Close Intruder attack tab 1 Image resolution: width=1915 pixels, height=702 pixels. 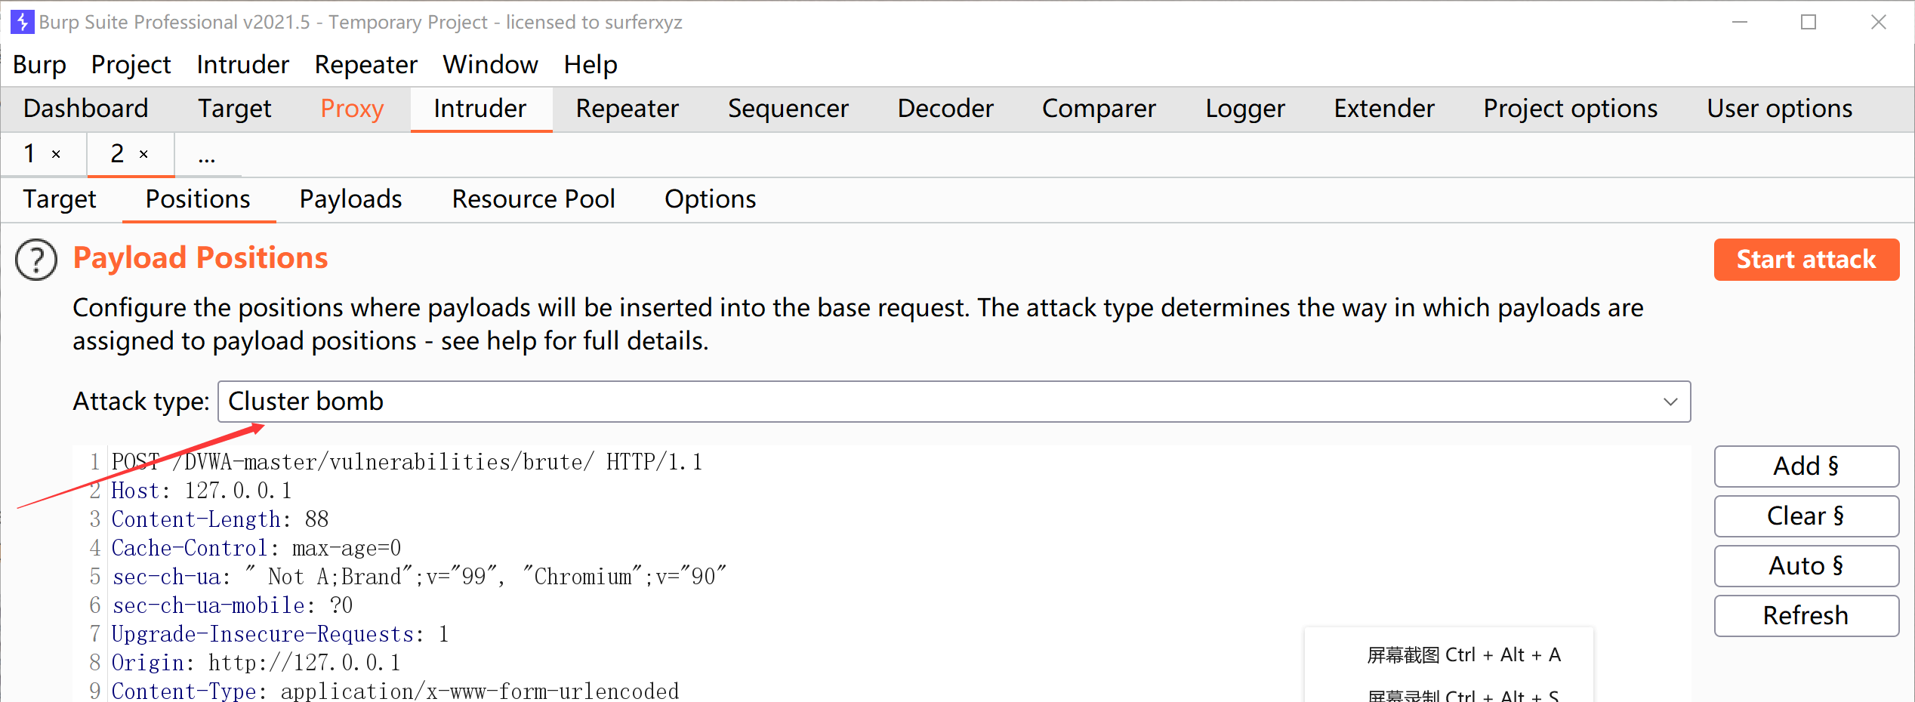(x=56, y=155)
